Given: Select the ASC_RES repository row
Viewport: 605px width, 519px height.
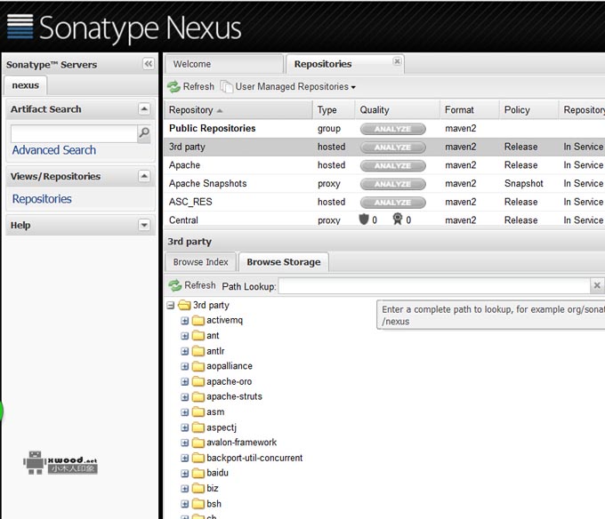Looking at the screenshot, I should coord(384,202).
